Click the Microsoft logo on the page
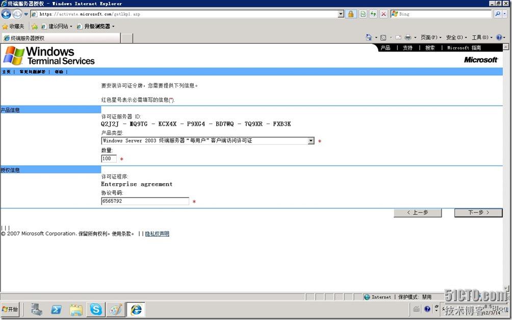The width and height of the screenshot is (512, 320). pos(481,60)
